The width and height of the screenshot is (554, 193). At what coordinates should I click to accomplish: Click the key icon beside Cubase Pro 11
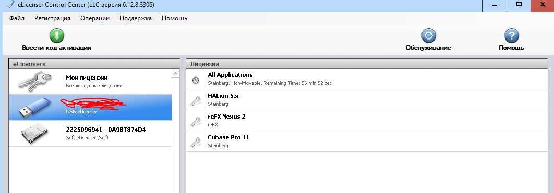(195, 142)
